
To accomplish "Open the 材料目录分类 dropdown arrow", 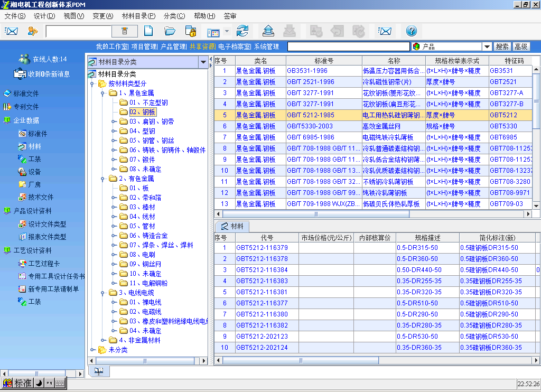I will pos(203,62).
